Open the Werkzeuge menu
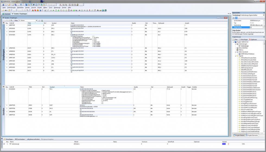This screenshot has width=266, height=152. pyautogui.click(x=57, y=8)
